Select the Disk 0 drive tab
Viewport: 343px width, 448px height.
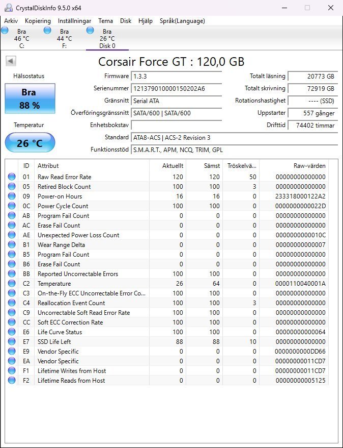coord(106,38)
